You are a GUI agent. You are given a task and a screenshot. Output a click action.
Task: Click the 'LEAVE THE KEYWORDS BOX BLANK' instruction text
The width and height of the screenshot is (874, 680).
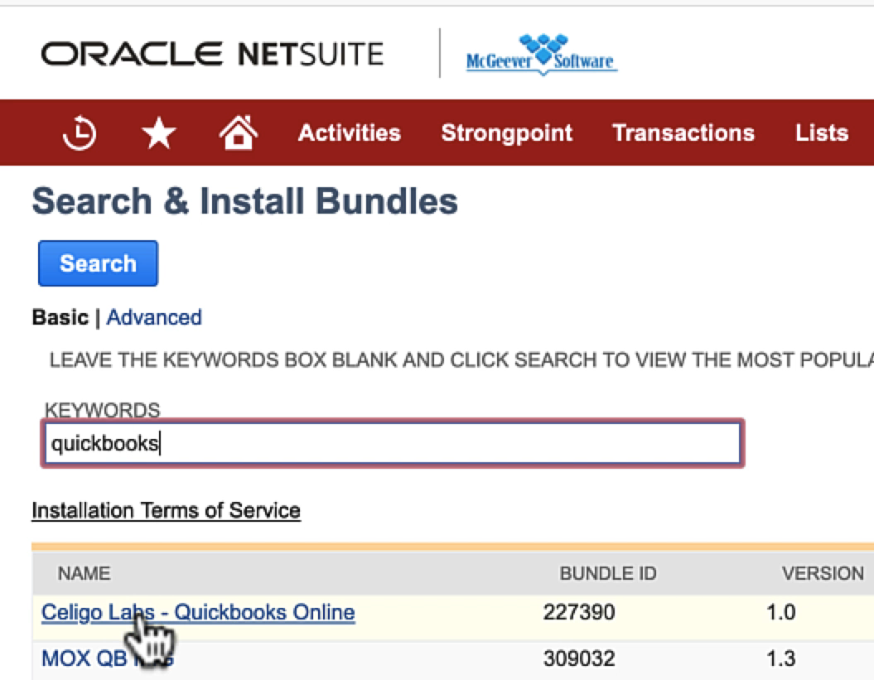(461, 360)
